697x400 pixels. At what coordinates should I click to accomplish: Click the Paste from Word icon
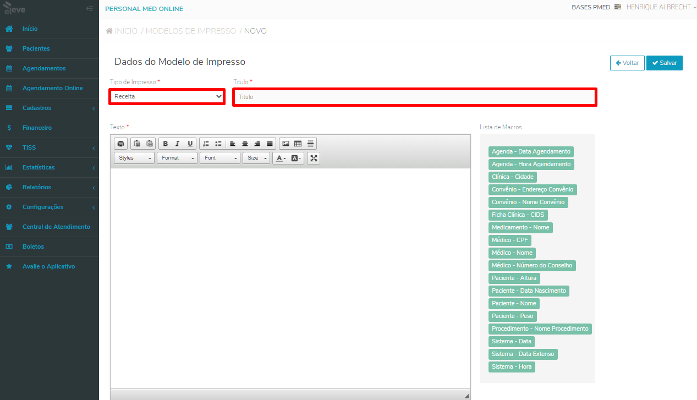(149, 144)
